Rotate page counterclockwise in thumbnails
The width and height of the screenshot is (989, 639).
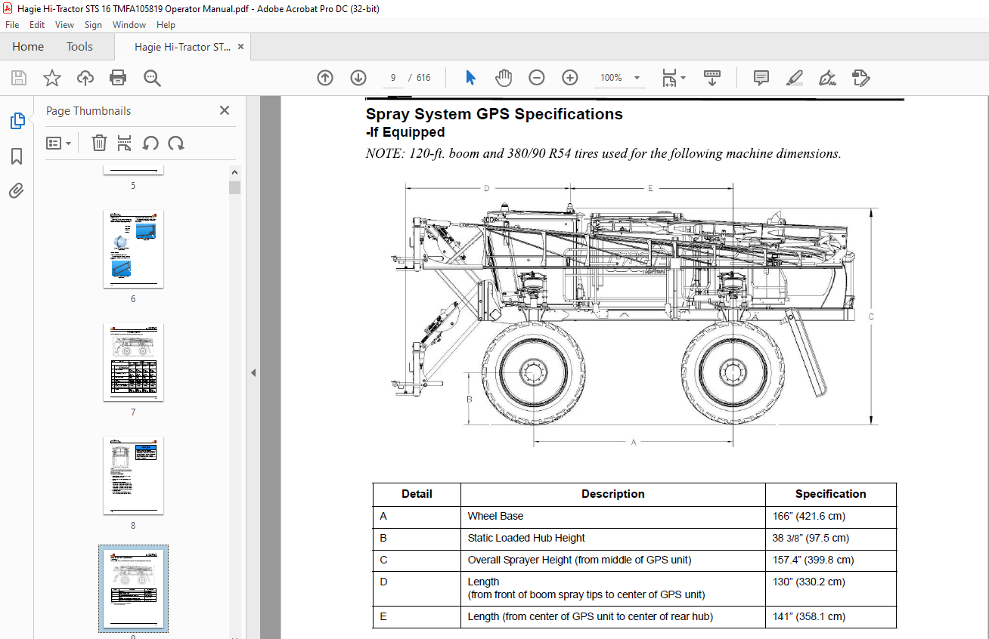coord(150,143)
